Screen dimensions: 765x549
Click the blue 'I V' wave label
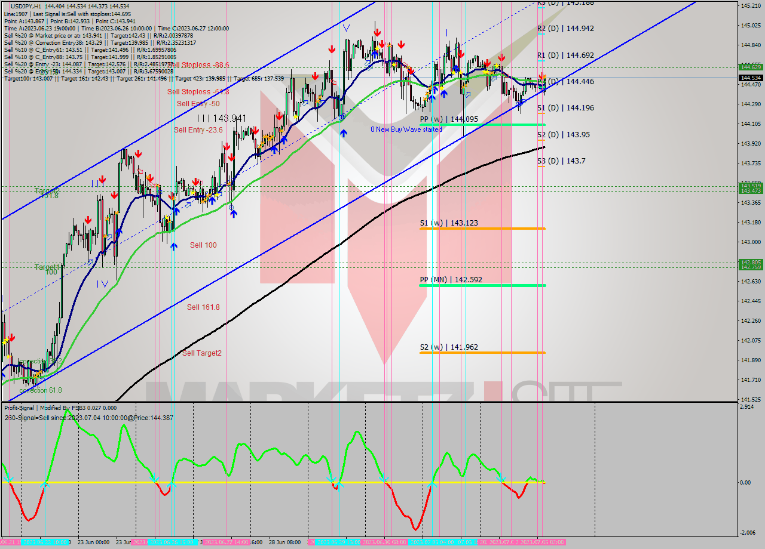(x=103, y=284)
